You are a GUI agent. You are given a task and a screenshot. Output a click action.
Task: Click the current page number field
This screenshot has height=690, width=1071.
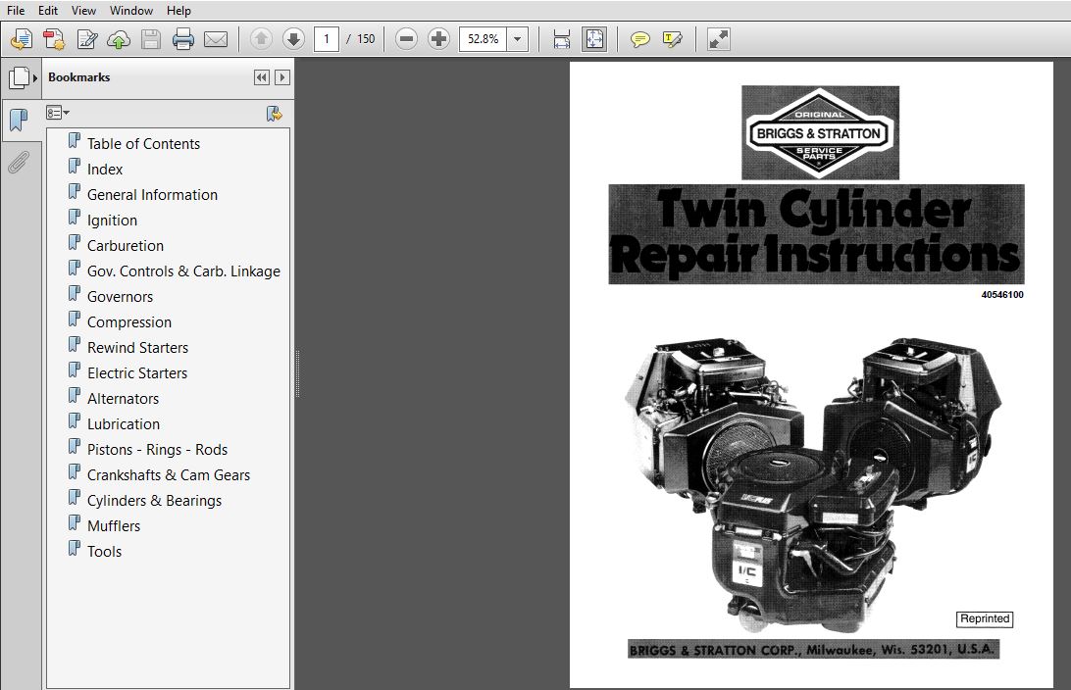(x=327, y=39)
